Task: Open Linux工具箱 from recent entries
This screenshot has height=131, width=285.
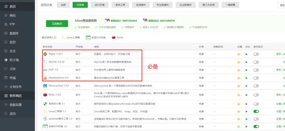Action: pos(71,38)
